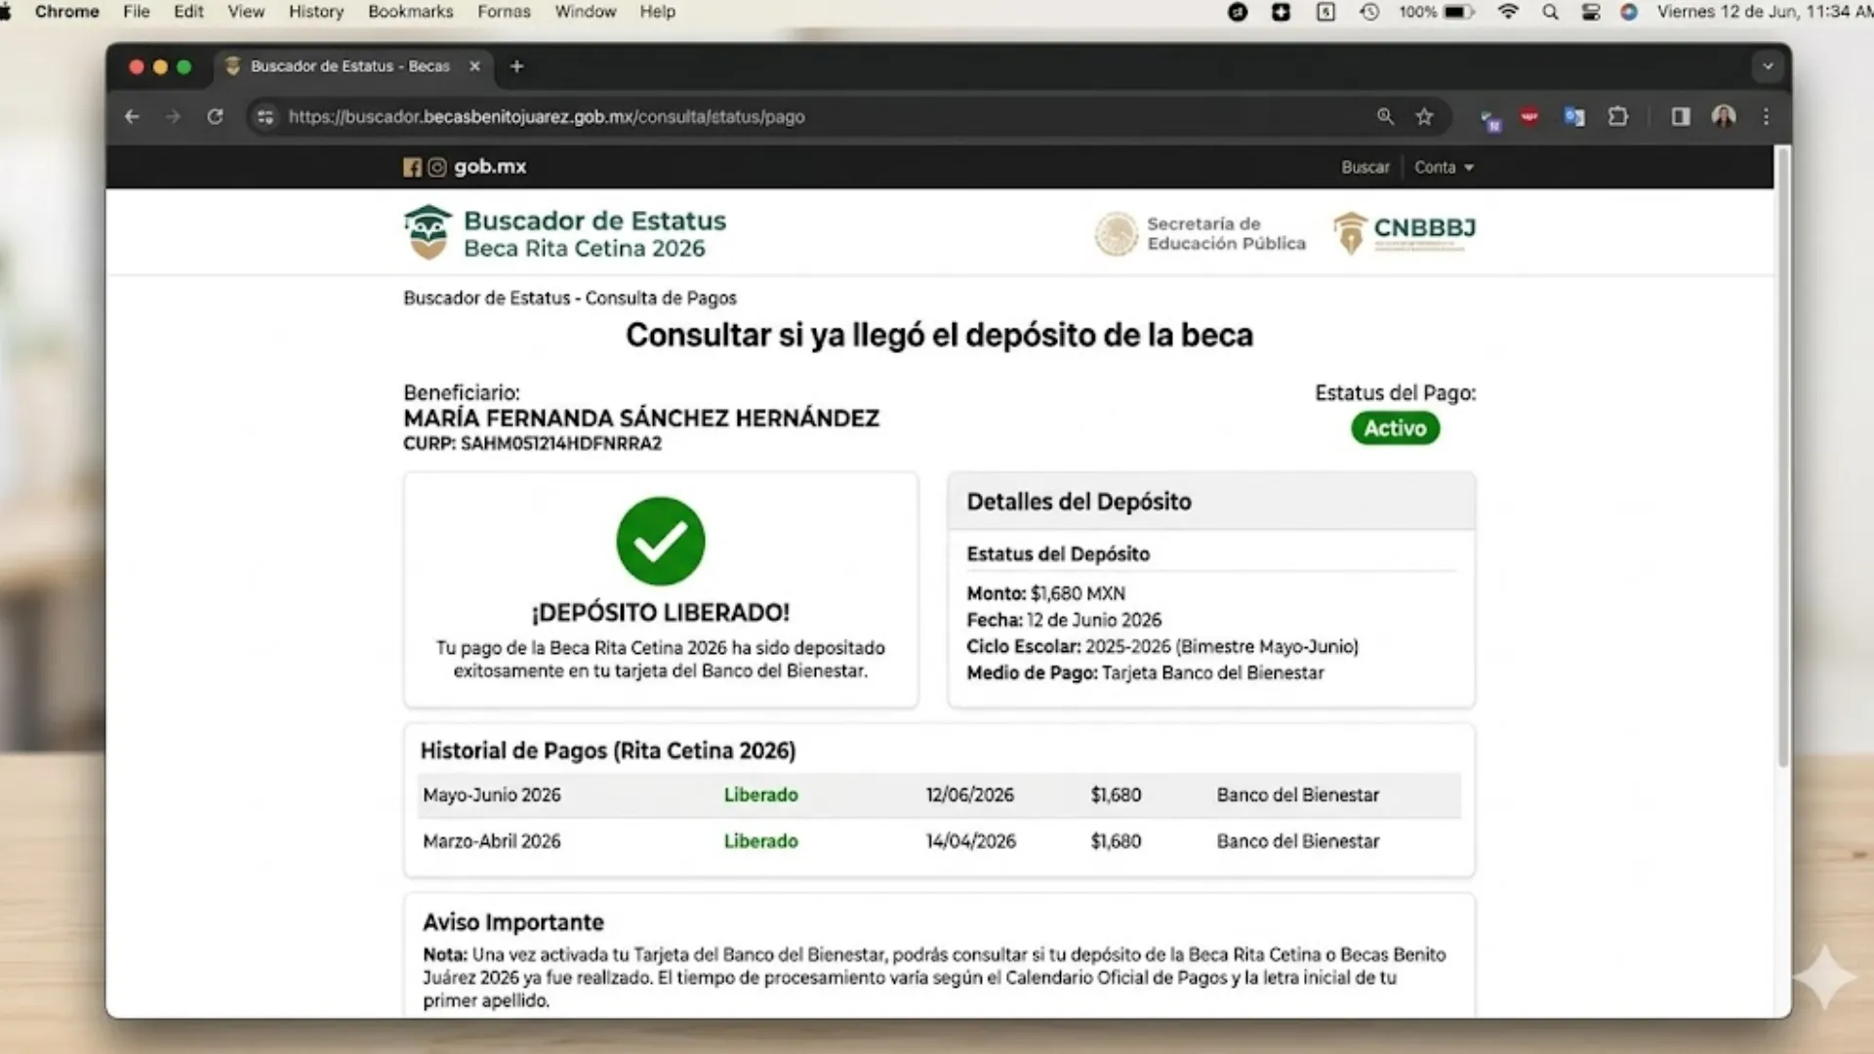Click the red extension icon in toolbar
Image resolution: width=1874 pixels, height=1054 pixels.
(1529, 117)
